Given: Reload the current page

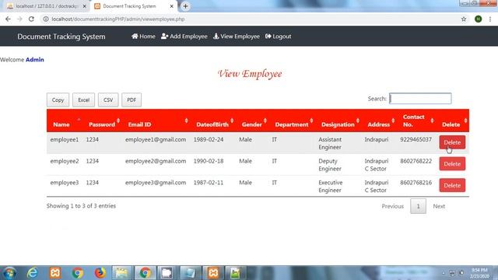Looking at the screenshot, I should (x=31, y=19).
